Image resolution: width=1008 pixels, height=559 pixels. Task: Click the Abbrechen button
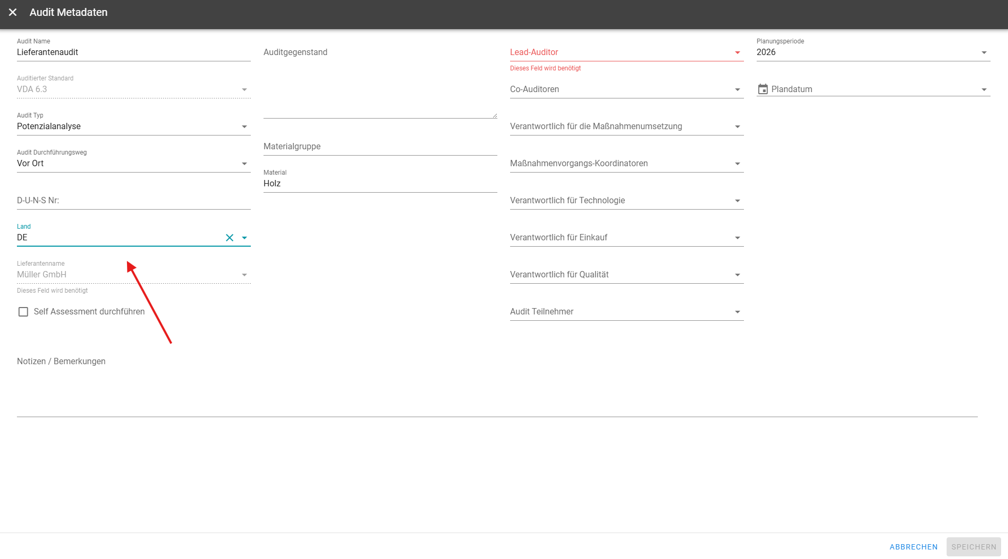tap(913, 547)
